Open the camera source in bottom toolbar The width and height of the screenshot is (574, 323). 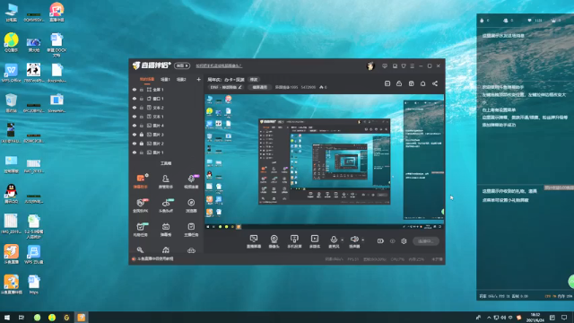(274, 241)
